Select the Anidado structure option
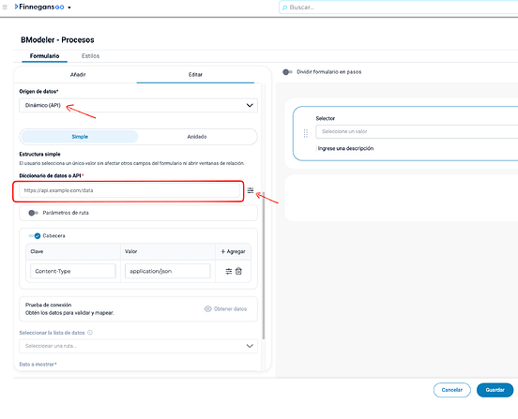518x419 pixels. click(x=197, y=137)
